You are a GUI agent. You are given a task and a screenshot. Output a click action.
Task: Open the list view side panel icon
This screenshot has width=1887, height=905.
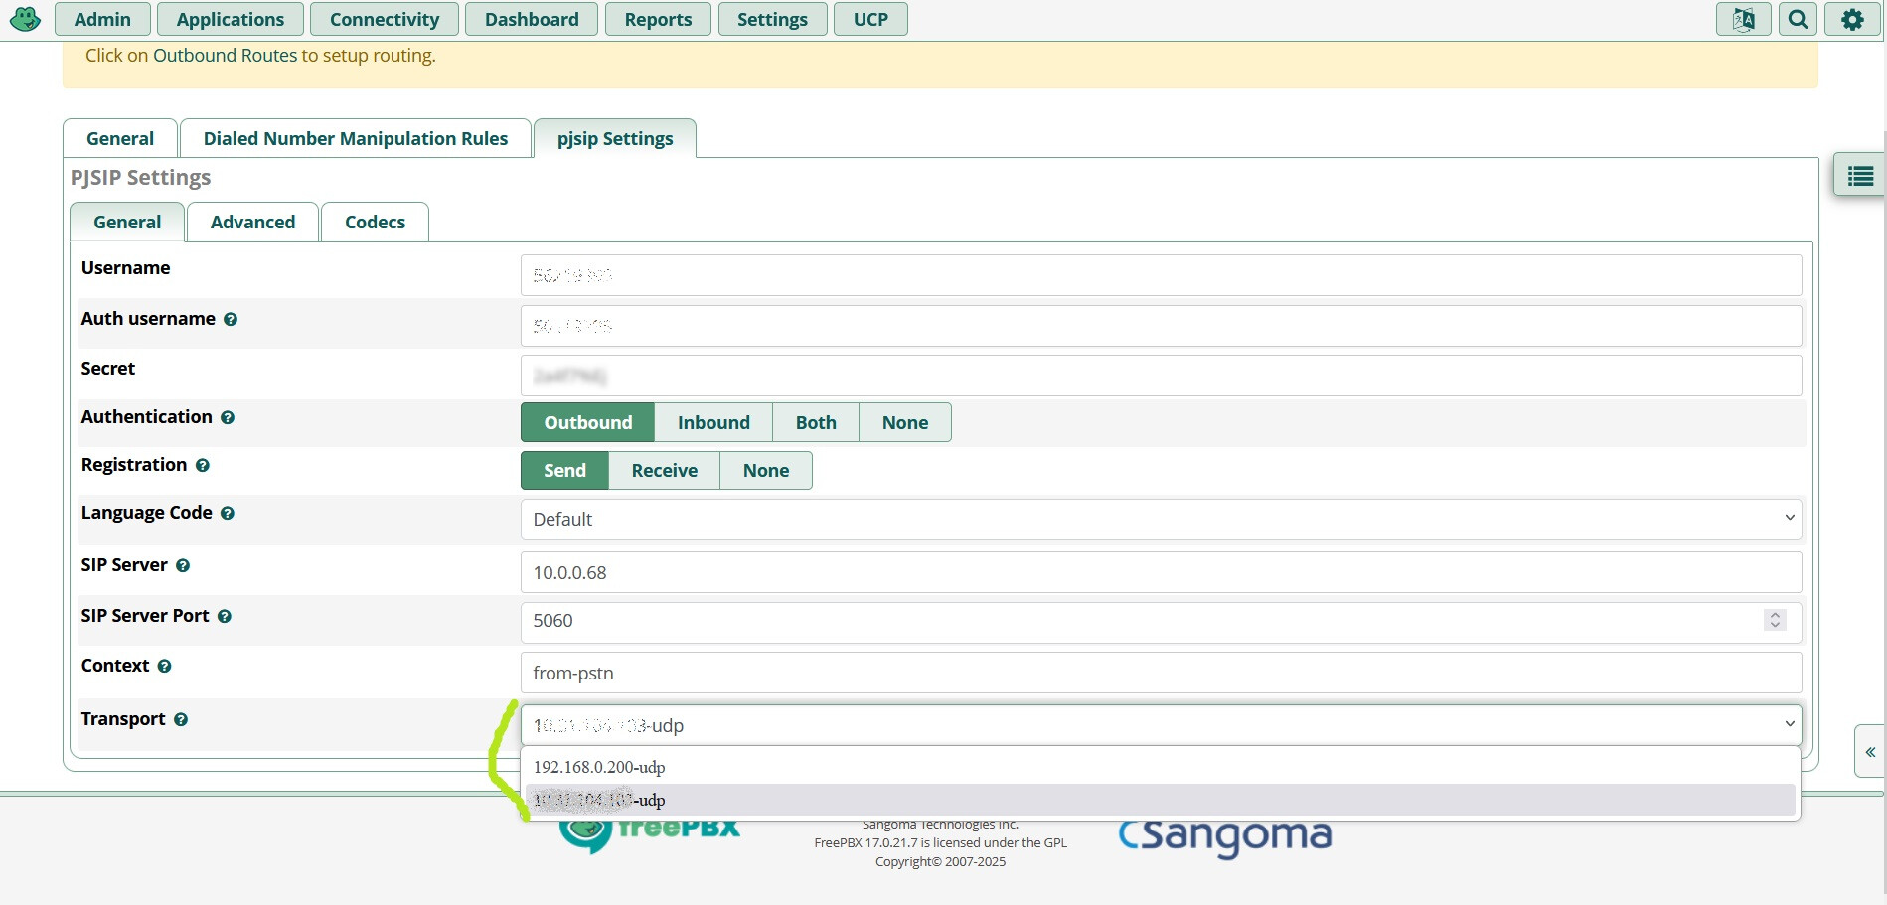click(x=1859, y=176)
